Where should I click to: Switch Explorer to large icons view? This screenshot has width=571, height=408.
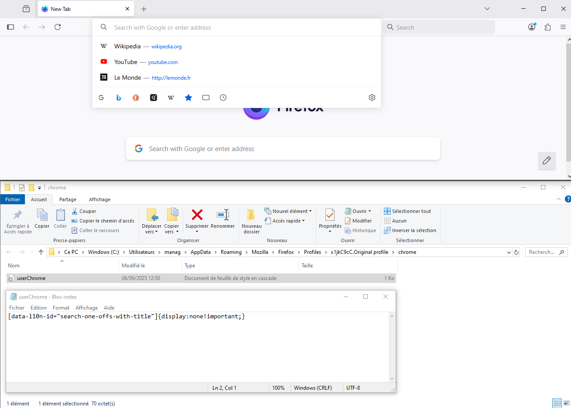tap(567, 403)
